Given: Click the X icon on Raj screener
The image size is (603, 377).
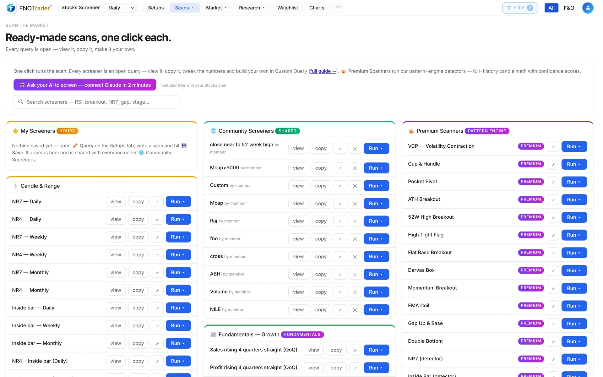Looking at the screenshot, I should [x=355, y=221].
